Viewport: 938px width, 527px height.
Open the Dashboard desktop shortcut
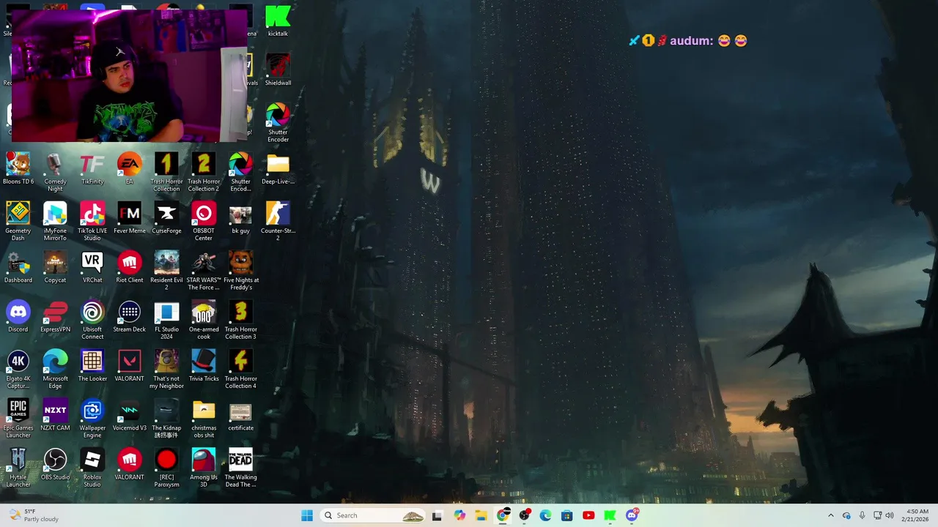pos(18,267)
